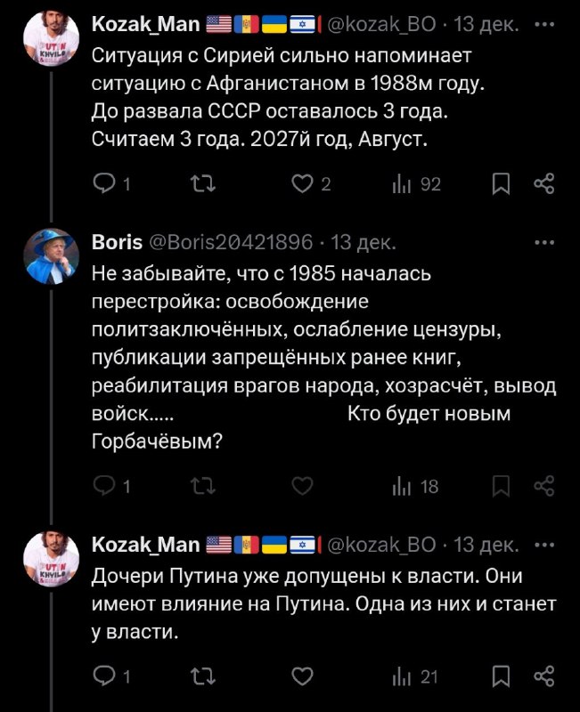Screen dimensions: 580x712
Task: Retweet the Syria and Afghanistan tweet
Action: [x=203, y=184]
